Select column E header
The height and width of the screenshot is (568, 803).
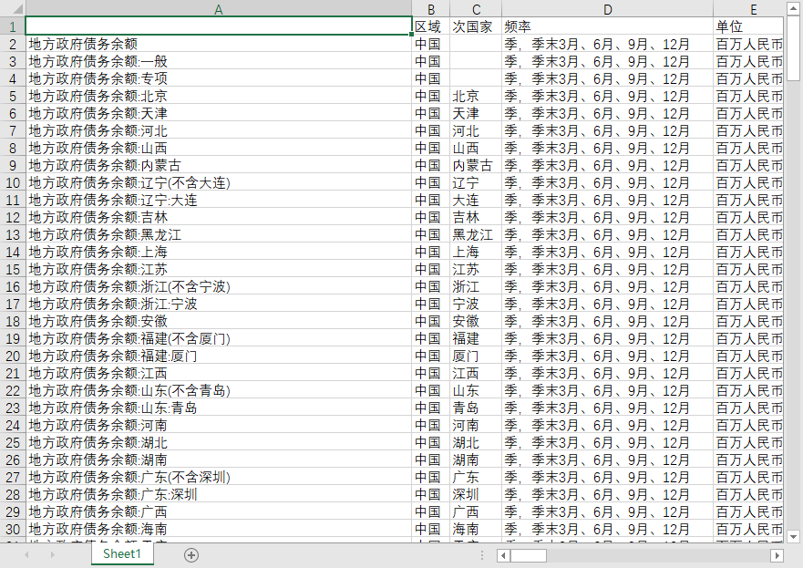click(748, 9)
